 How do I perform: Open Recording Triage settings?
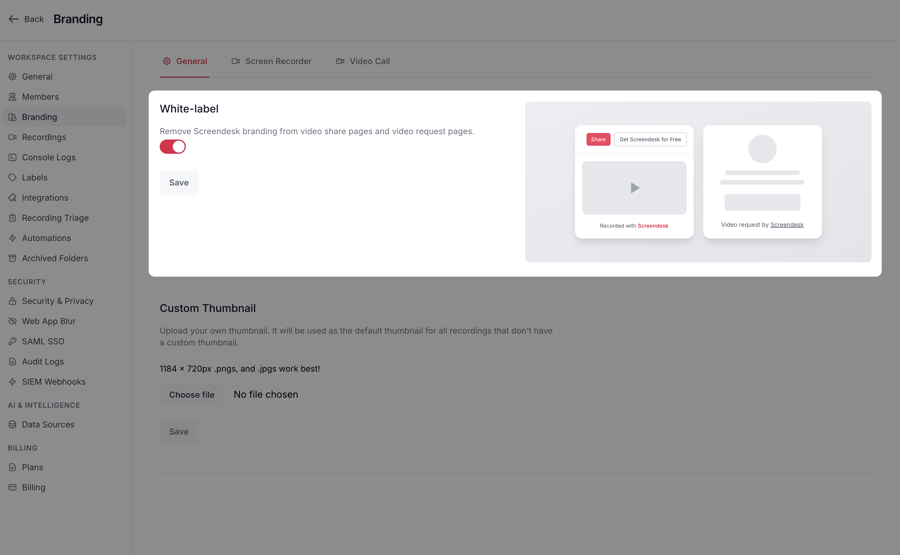click(x=56, y=218)
